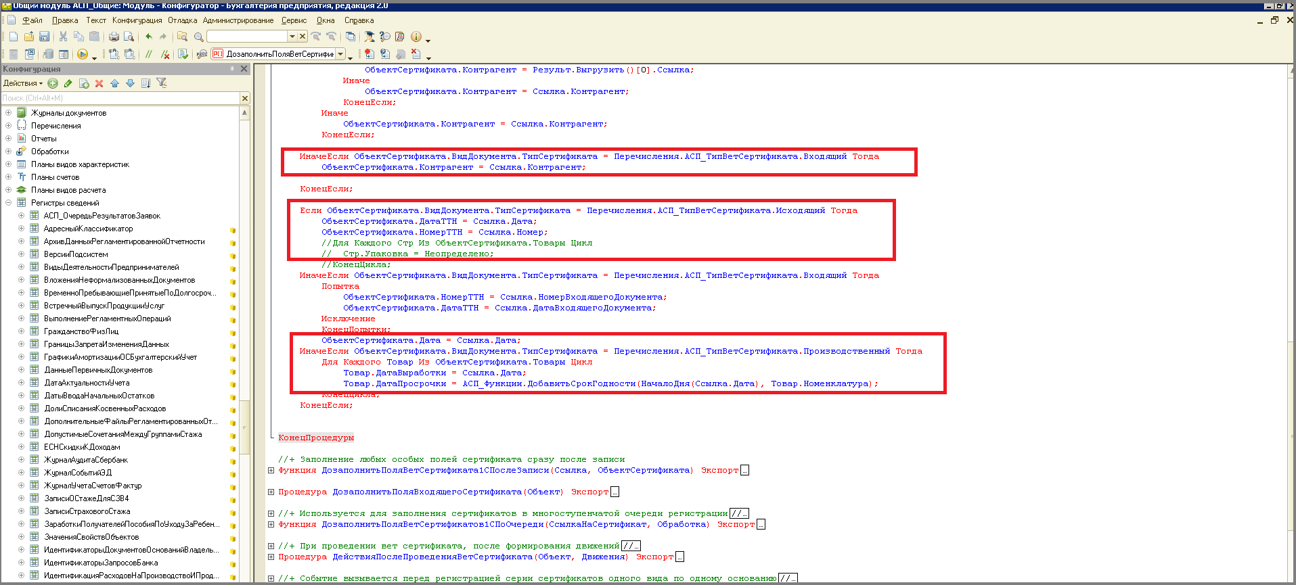Clear the configuration search field with X
The image size is (1296, 585).
coord(245,99)
